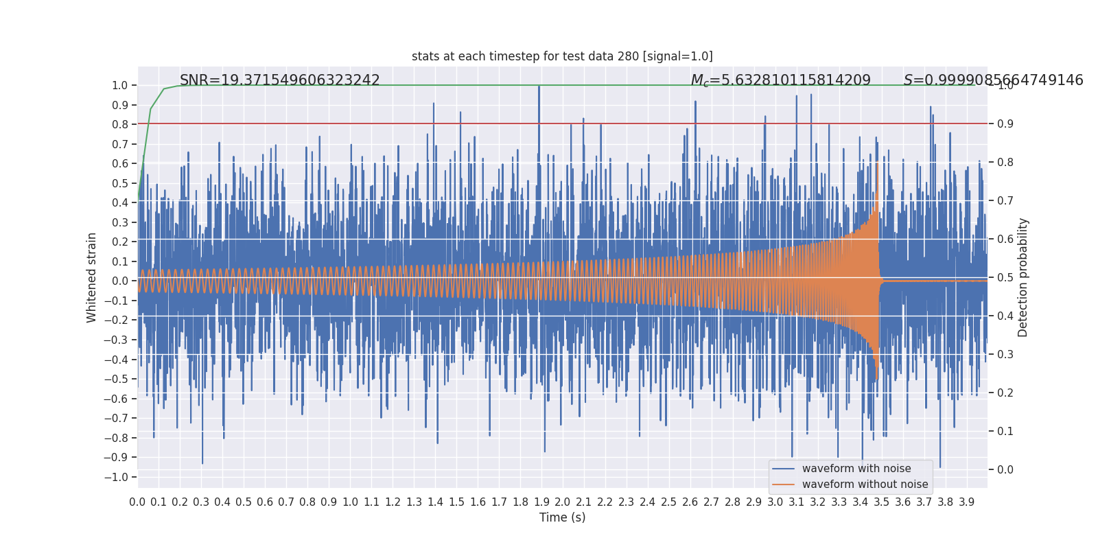Viewport: 1098px width, 549px height.
Task: Select detection probability tick label 0.6
Action: [x=1005, y=239]
